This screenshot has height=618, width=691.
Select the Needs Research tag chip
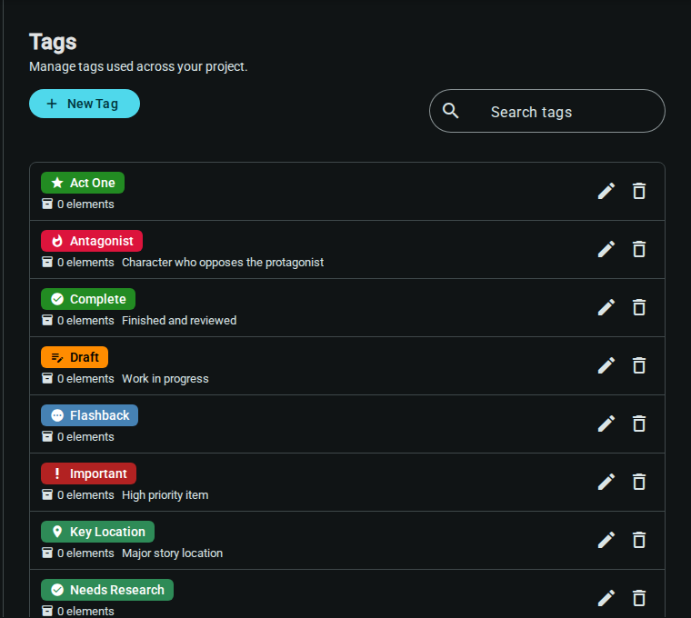tap(107, 590)
